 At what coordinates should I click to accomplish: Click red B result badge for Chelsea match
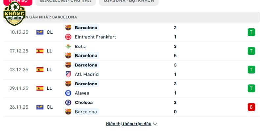(251, 107)
